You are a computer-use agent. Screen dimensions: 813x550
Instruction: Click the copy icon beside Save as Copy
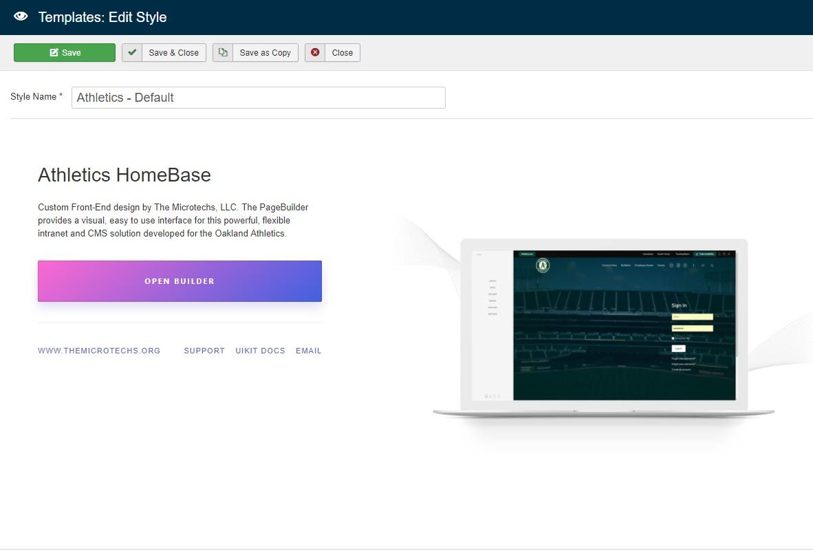click(223, 52)
